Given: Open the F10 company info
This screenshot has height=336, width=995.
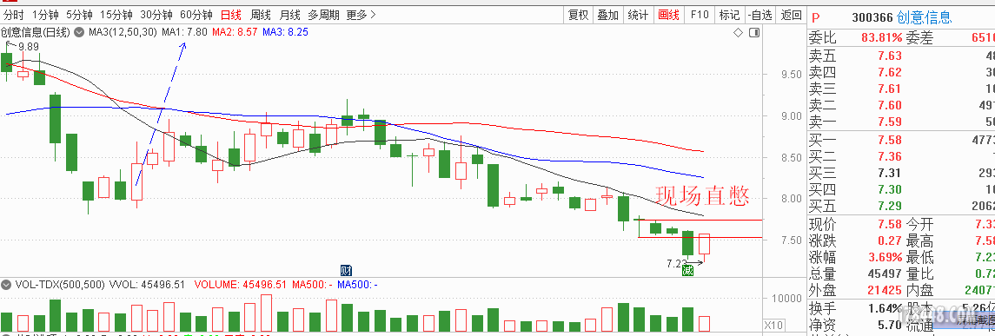Looking at the screenshot, I should [x=700, y=15].
